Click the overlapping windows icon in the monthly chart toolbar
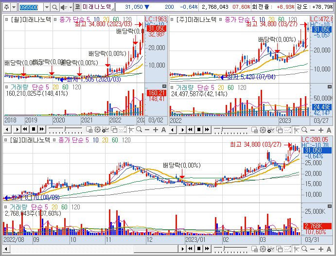Screen dimensions: 336x256 (114, 130)
